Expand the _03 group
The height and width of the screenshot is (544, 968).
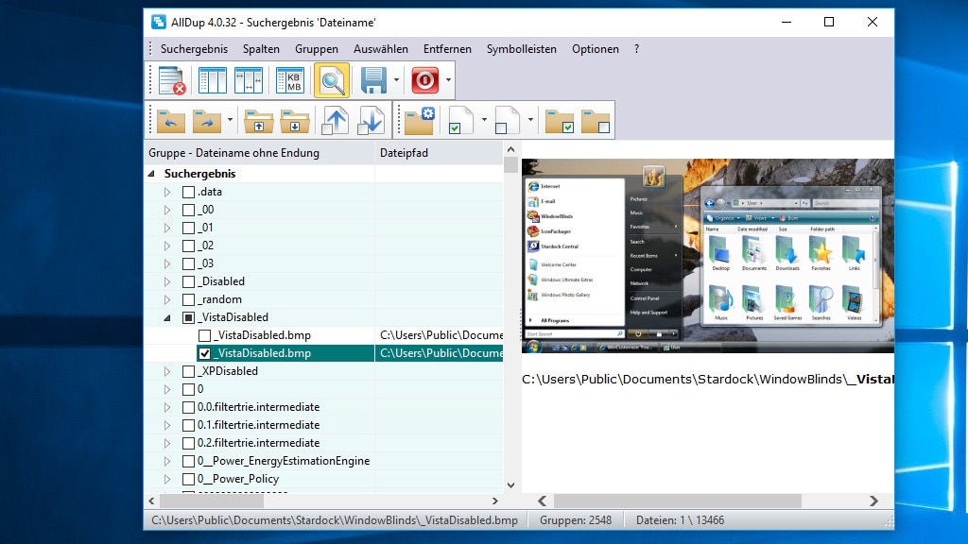pyautogui.click(x=167, y=263)
